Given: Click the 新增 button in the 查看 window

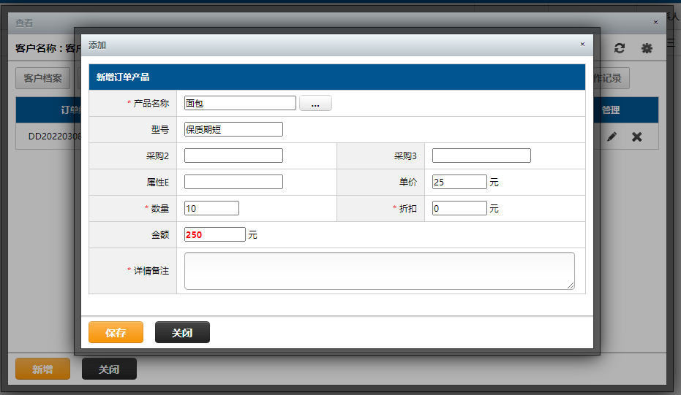Looking at the screenshot, I should [x=42, y=369].
